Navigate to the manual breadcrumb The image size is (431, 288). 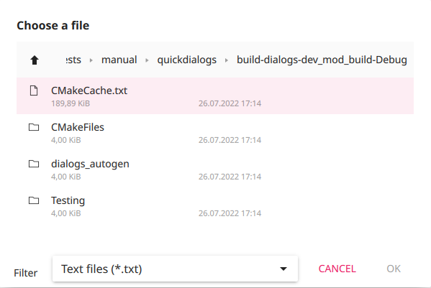[x=119, y=60]
